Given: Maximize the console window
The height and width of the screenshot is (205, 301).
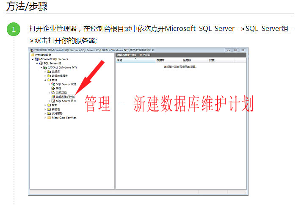Looking at the screenshot, I should pyautogui.click(x=235, y=50).
